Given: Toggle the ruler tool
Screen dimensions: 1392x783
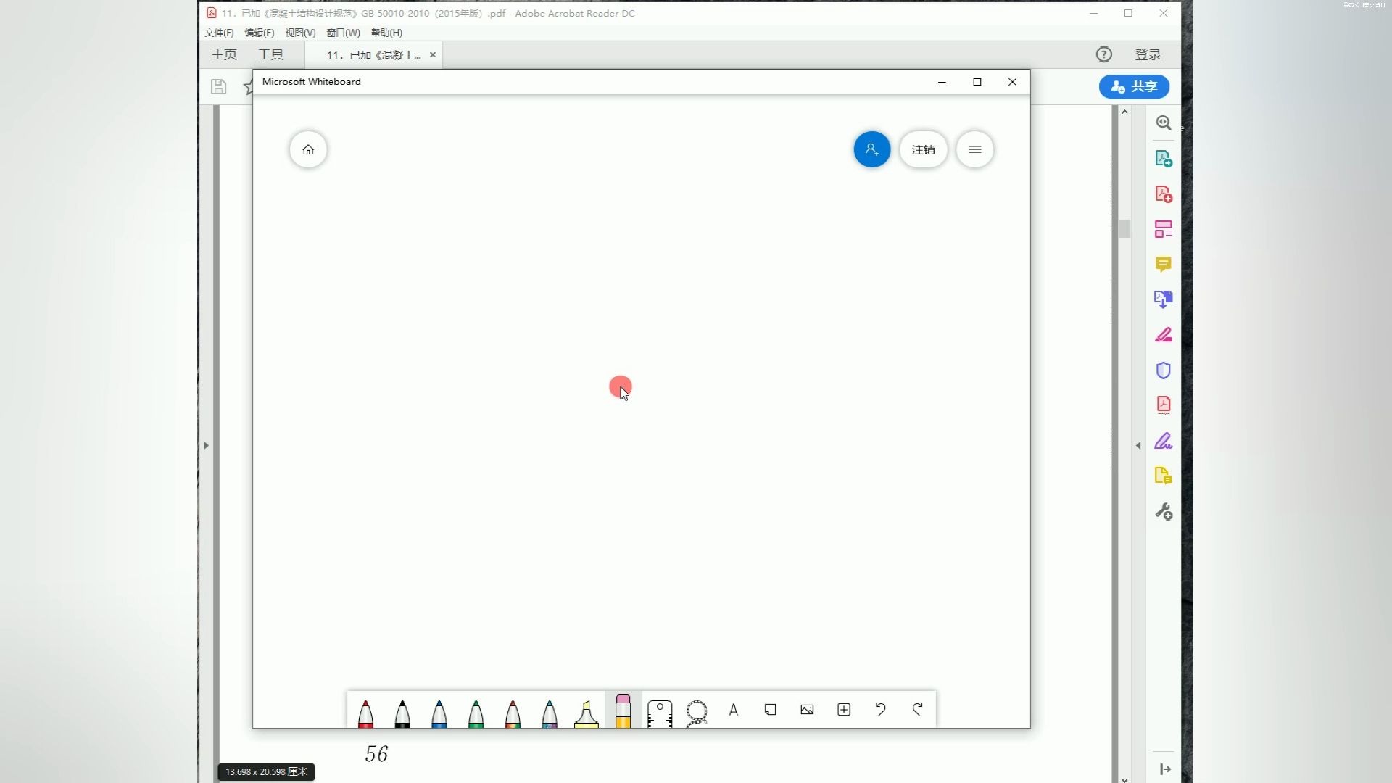Looking at the screenshot, I should [660, 713].
